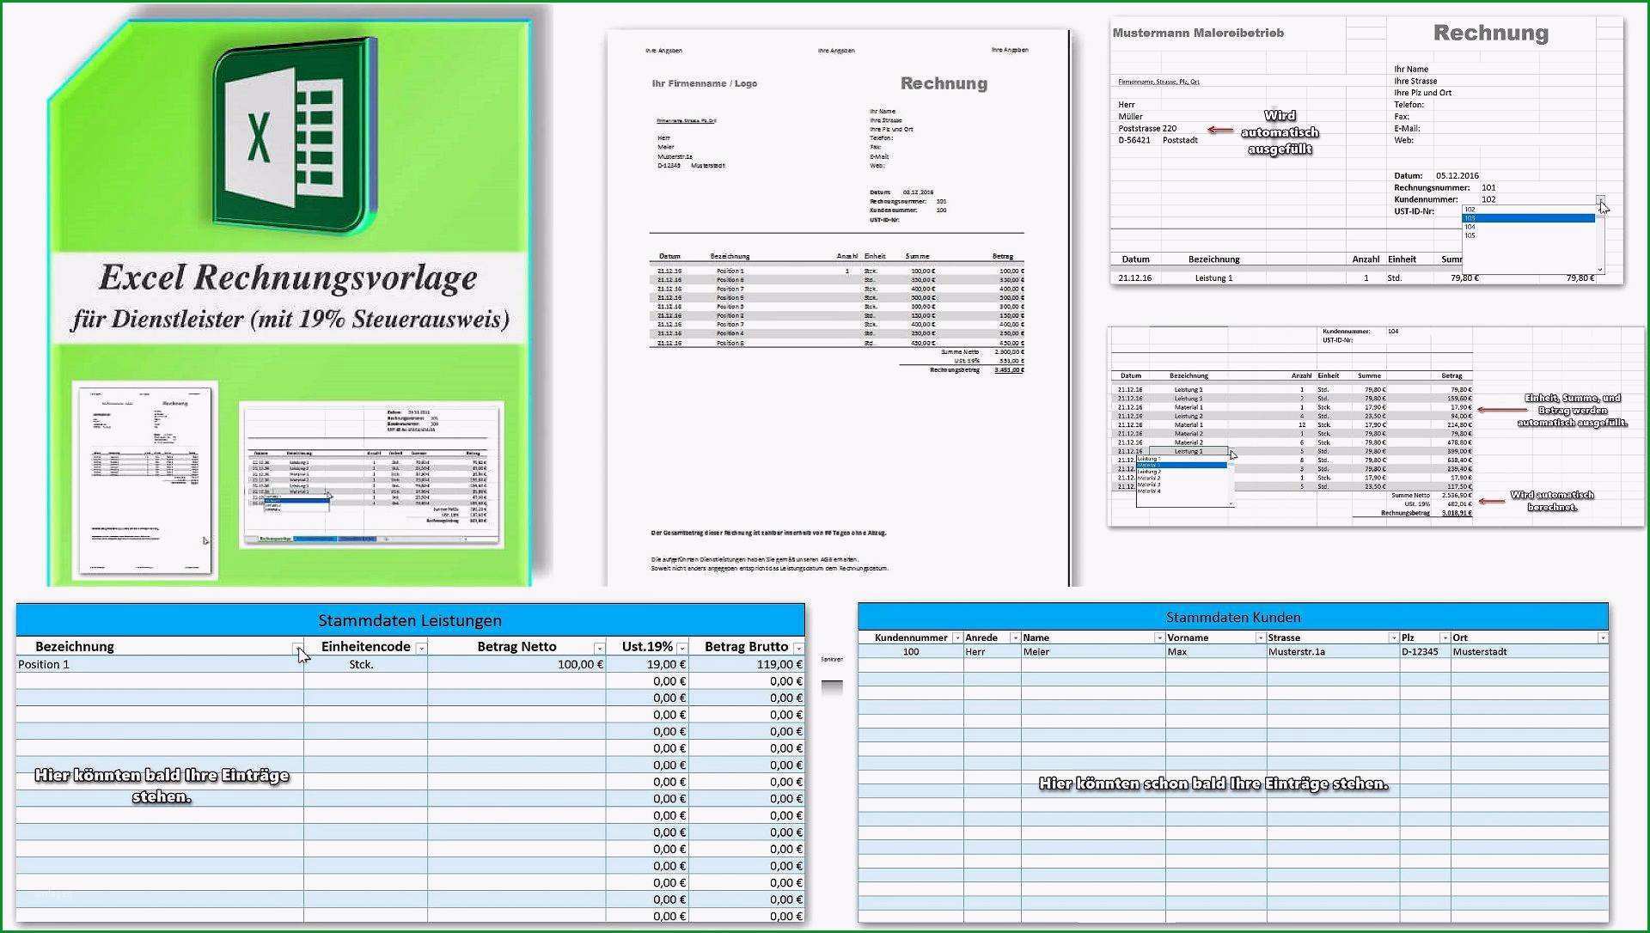Click the "Kundennummer" header in Stammdaten Kunden

tap(911, 638)
